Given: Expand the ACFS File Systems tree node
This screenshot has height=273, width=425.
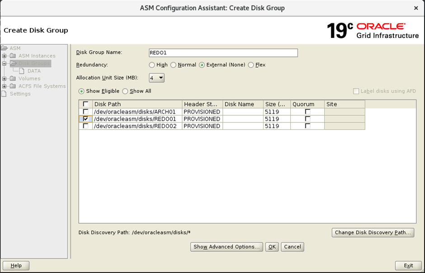Looking at the screenshot, I should coord(5,86).
